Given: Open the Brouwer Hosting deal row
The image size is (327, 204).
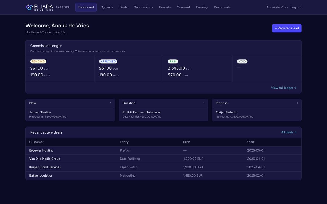Looking at the screenshot, I should point(163,150).
